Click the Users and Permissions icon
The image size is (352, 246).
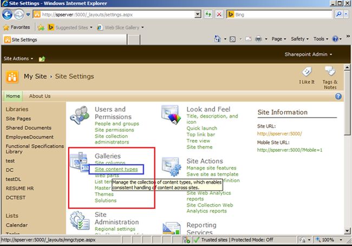tap(80, 115)
